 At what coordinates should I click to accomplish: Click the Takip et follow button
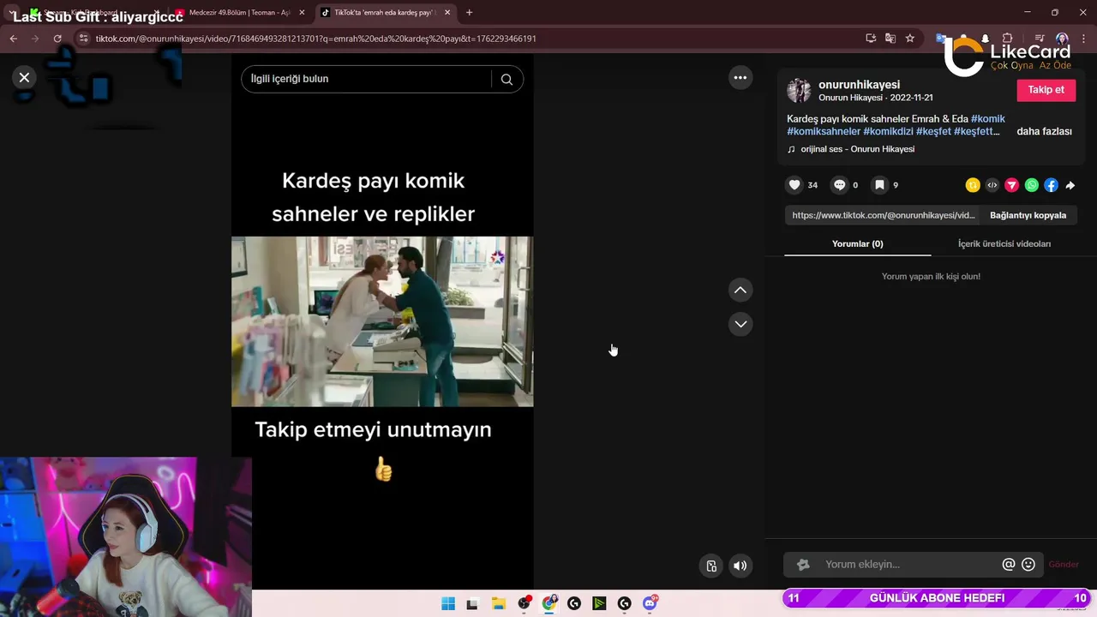pos(1046,90)
